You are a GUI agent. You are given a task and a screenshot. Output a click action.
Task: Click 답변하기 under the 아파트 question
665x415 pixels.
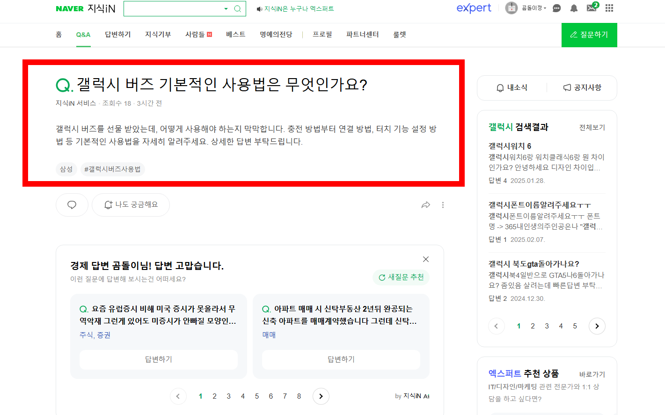pos(341,359)
